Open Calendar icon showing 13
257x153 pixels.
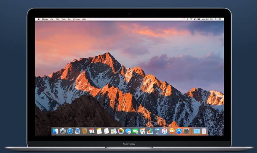92,131
